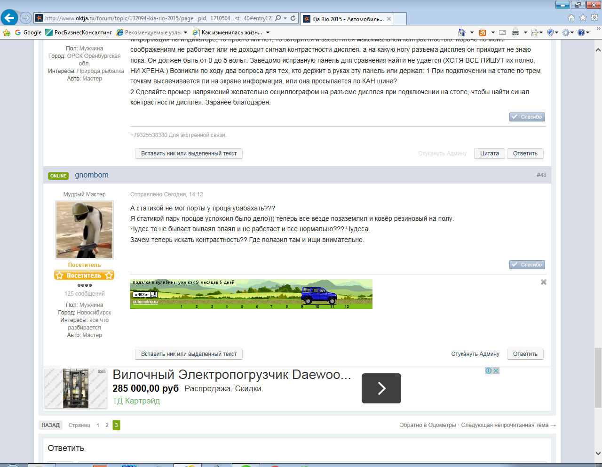Go to page 2 of the topic

(x=107, y=425)
